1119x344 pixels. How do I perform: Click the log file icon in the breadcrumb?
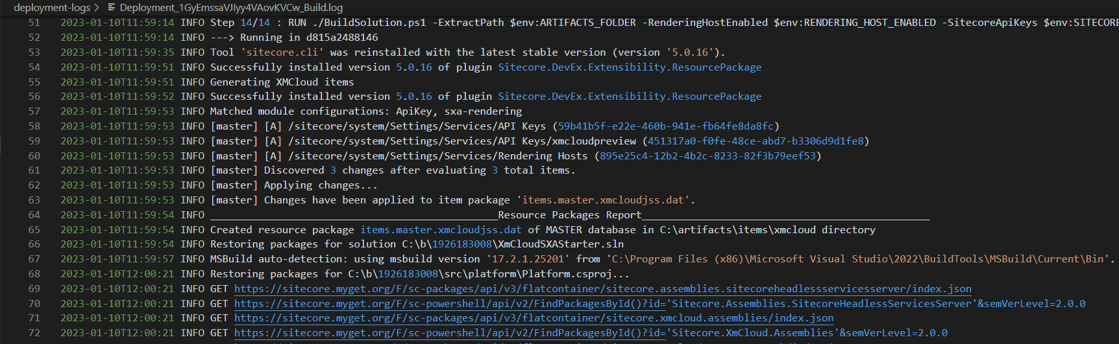pyautogui.click(x=112, y=8)
